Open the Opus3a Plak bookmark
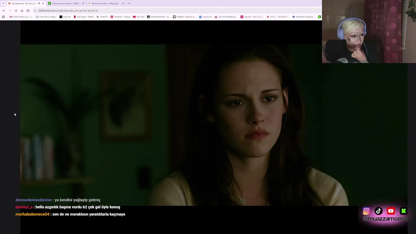Screen dimensions: 416x234 point(252,17)
